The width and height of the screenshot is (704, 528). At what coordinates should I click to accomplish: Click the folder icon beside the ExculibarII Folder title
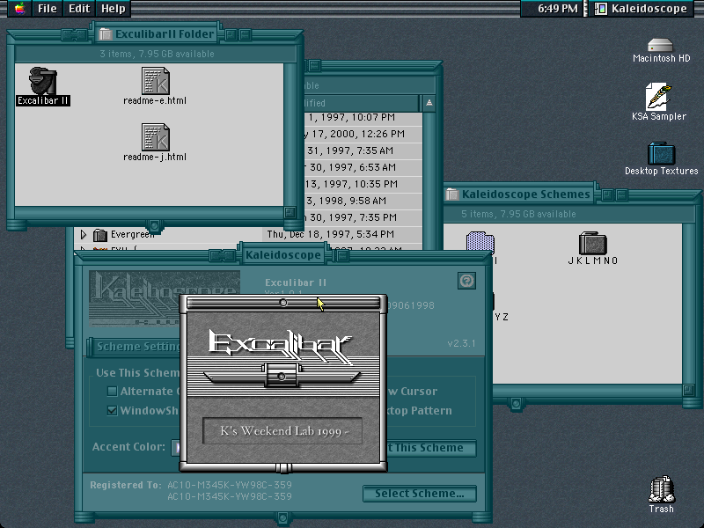[x=106, y=34]
